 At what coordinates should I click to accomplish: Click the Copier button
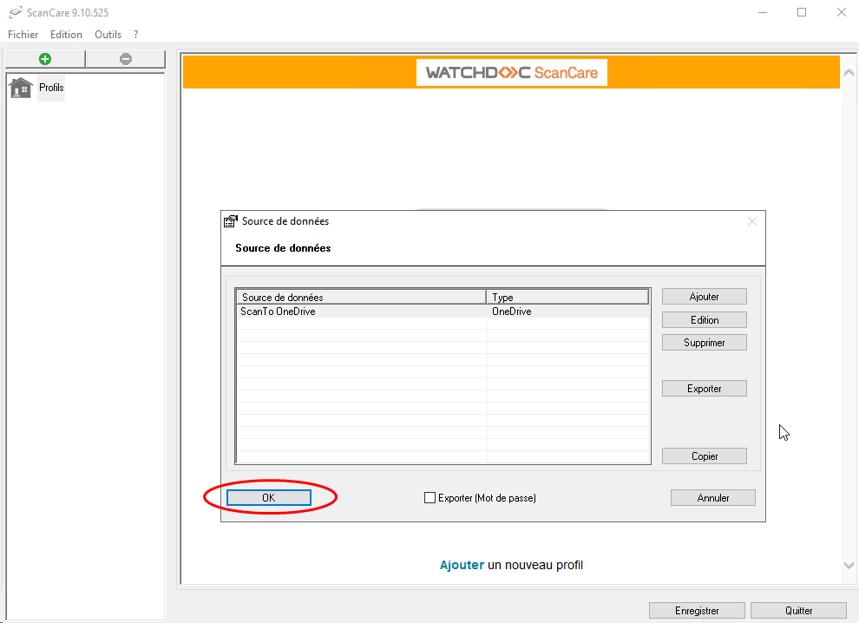click(704, 456)
